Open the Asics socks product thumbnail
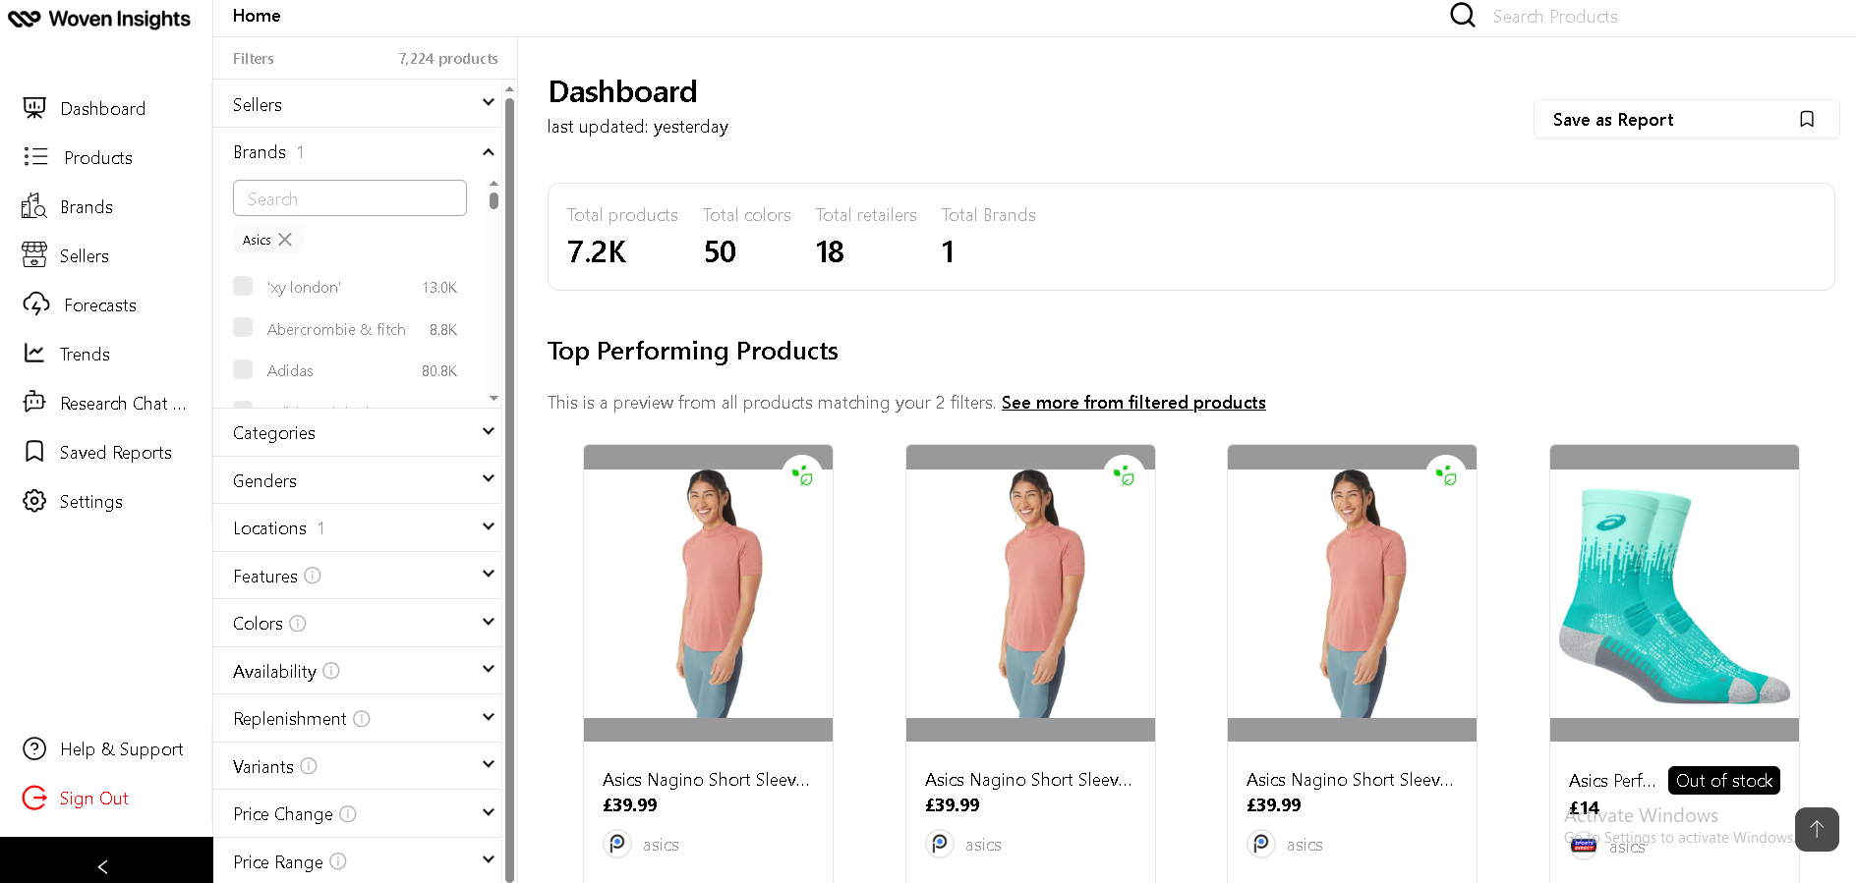 1674,593
